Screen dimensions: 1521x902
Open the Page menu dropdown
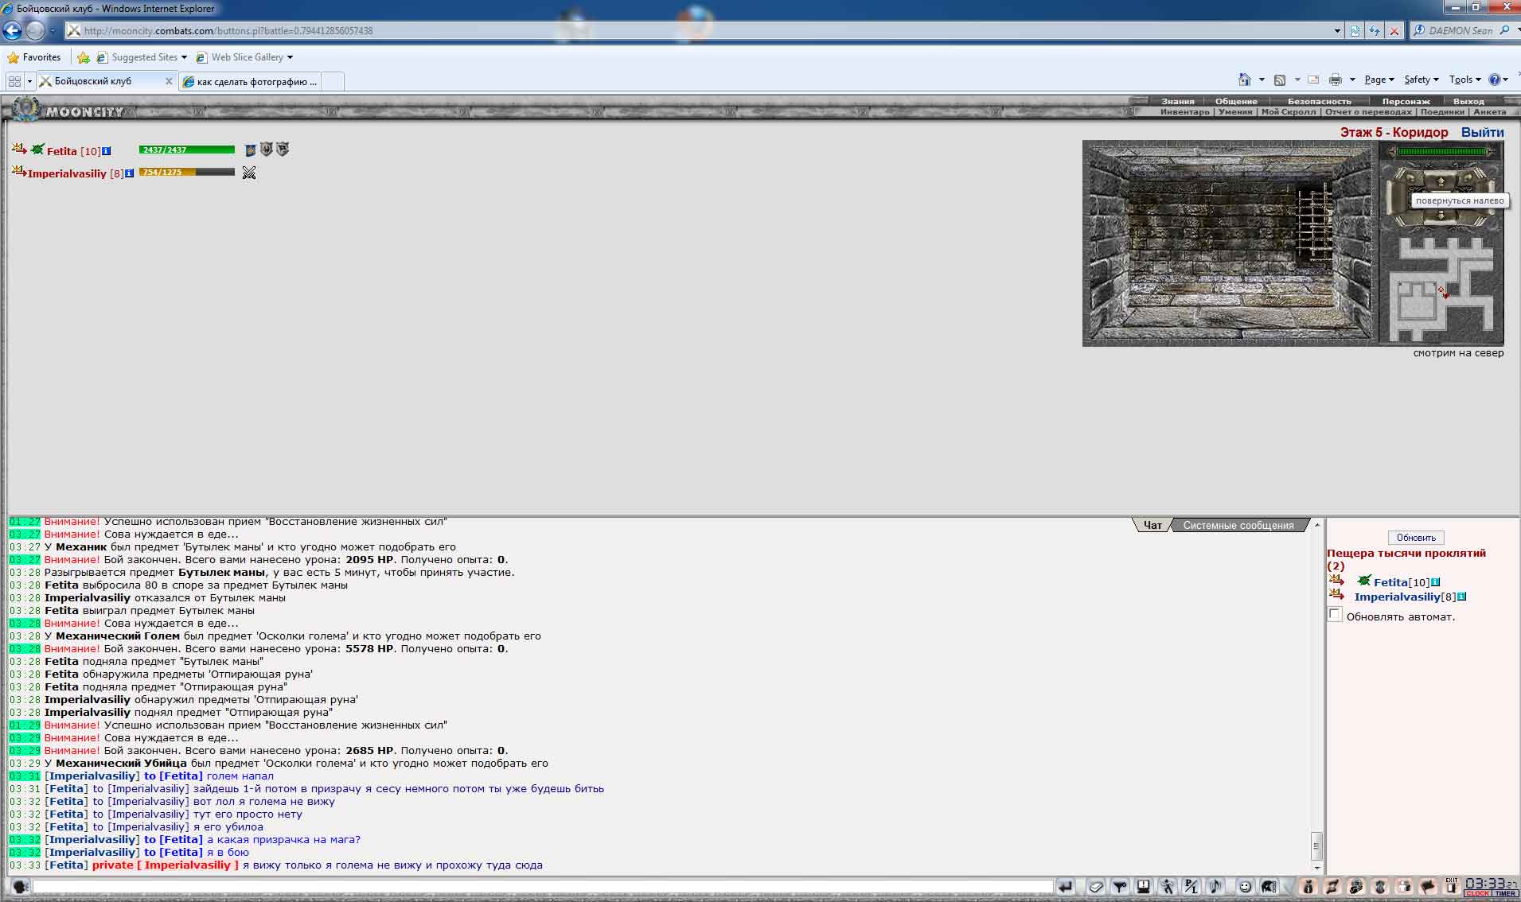(1379, 80)
